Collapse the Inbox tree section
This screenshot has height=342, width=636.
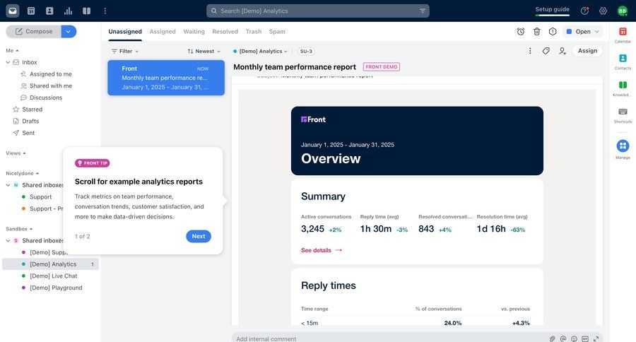[x=8, y=62]
